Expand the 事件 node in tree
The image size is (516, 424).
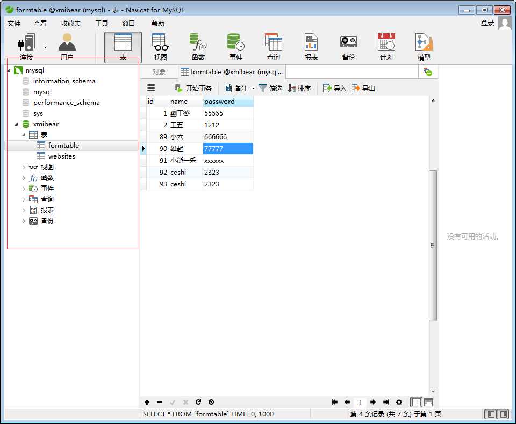coord(24,189)
